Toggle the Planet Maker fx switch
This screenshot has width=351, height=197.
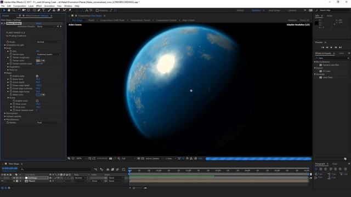[x=4, y=24]
